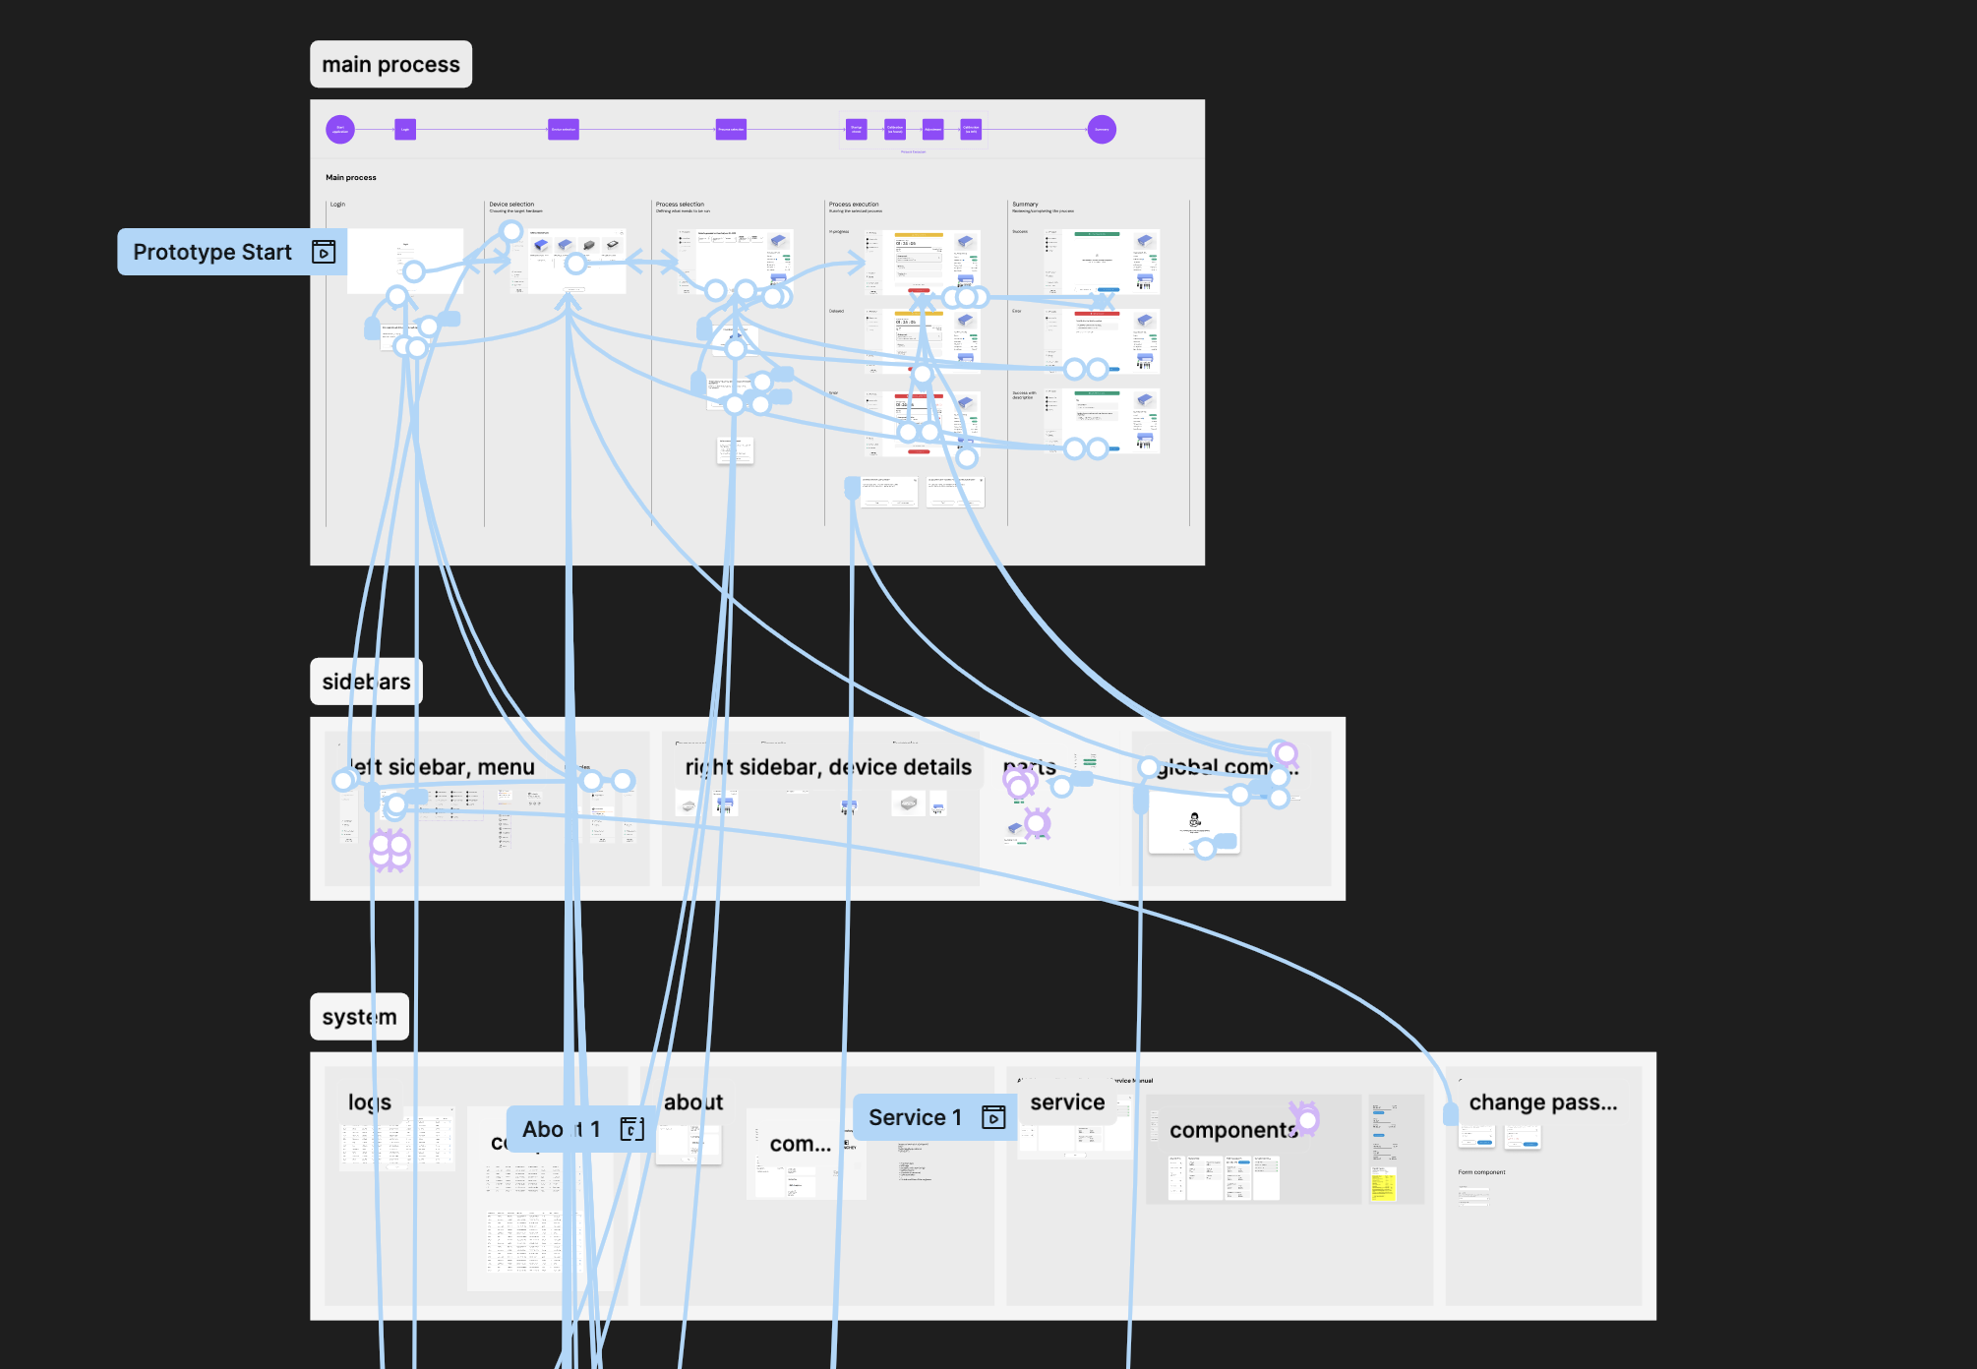The height and width of the screenshot is (1369, 1977).
Task: Click the play icon on the Prototype Start label
Action: click(x=325, y=251)
